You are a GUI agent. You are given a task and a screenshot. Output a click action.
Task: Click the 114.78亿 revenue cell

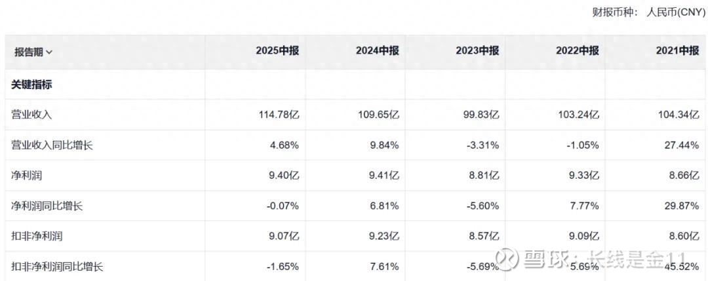279,115
